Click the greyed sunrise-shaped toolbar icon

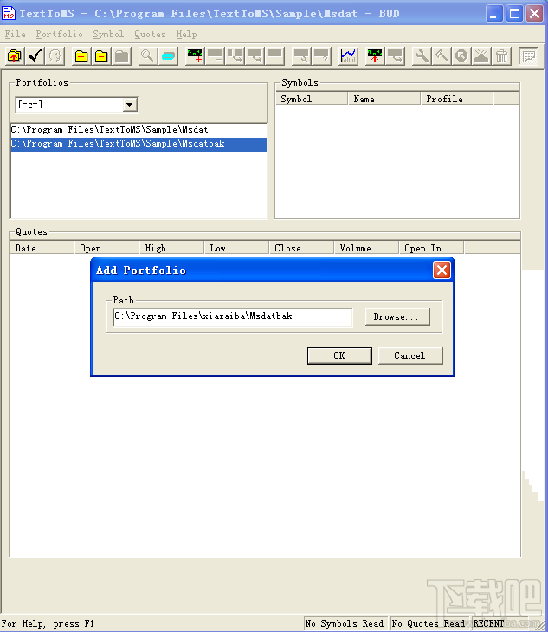tap(481, 56)
